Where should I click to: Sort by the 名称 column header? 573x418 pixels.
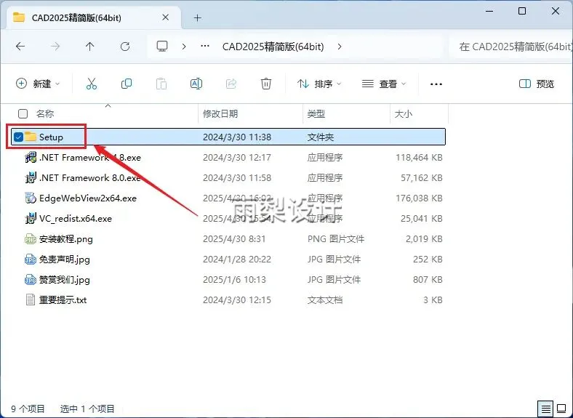click(x=45, y=113)
